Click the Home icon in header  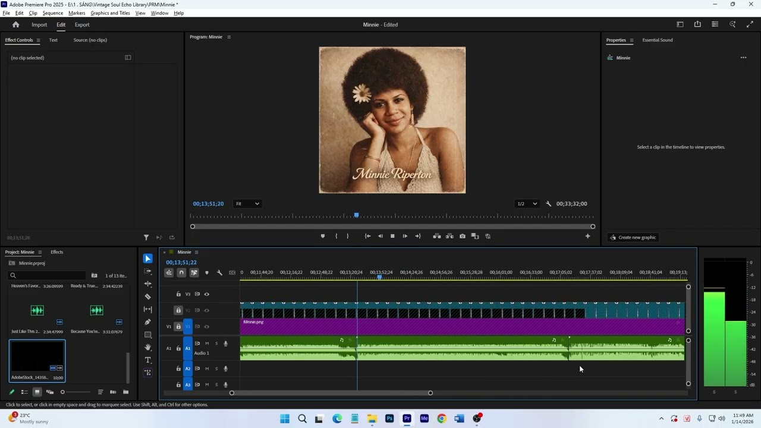tap(16, 24)
